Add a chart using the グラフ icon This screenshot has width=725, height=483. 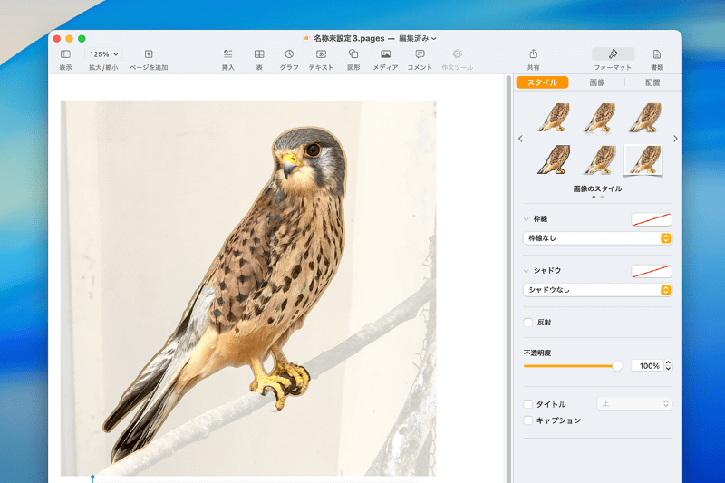(x=289, y=54)
